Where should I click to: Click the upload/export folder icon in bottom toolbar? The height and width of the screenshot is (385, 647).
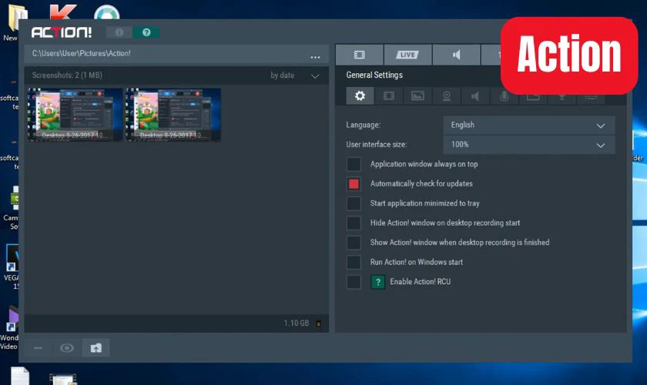click(96, 348)
